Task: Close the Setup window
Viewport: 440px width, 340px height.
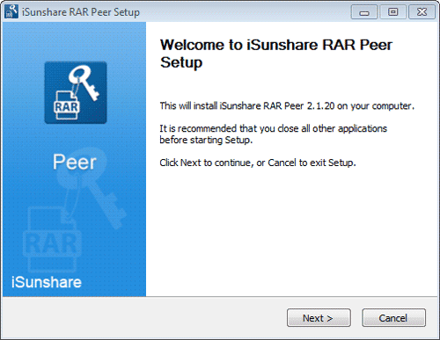Action: pos(422,12)
